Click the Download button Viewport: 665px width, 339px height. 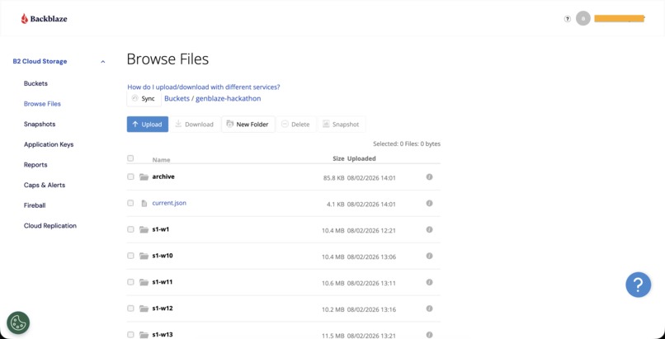[195, 125]
